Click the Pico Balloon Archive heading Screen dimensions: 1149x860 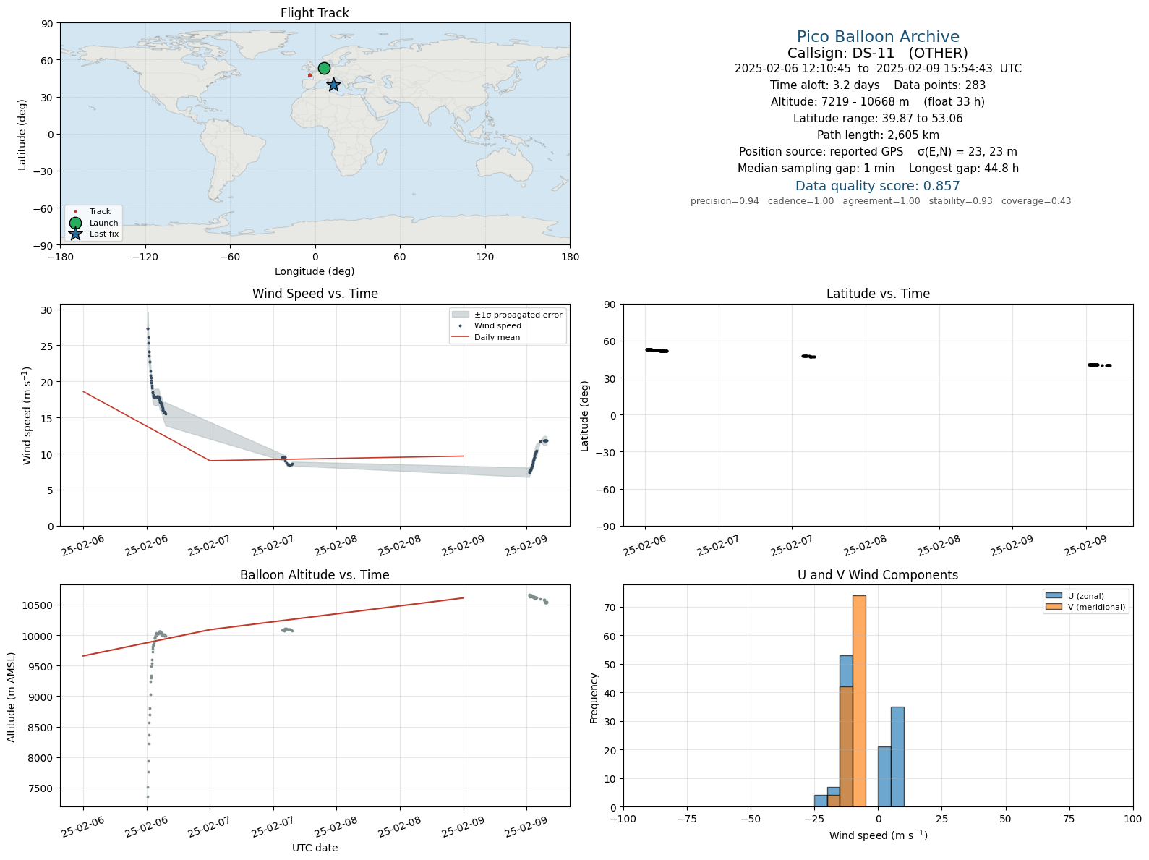point(878,37)
